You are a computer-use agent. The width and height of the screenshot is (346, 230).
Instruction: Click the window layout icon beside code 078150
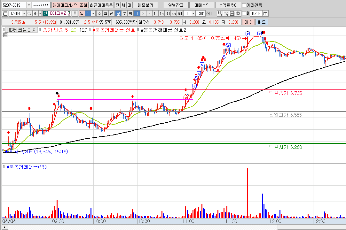coord(5,13)
